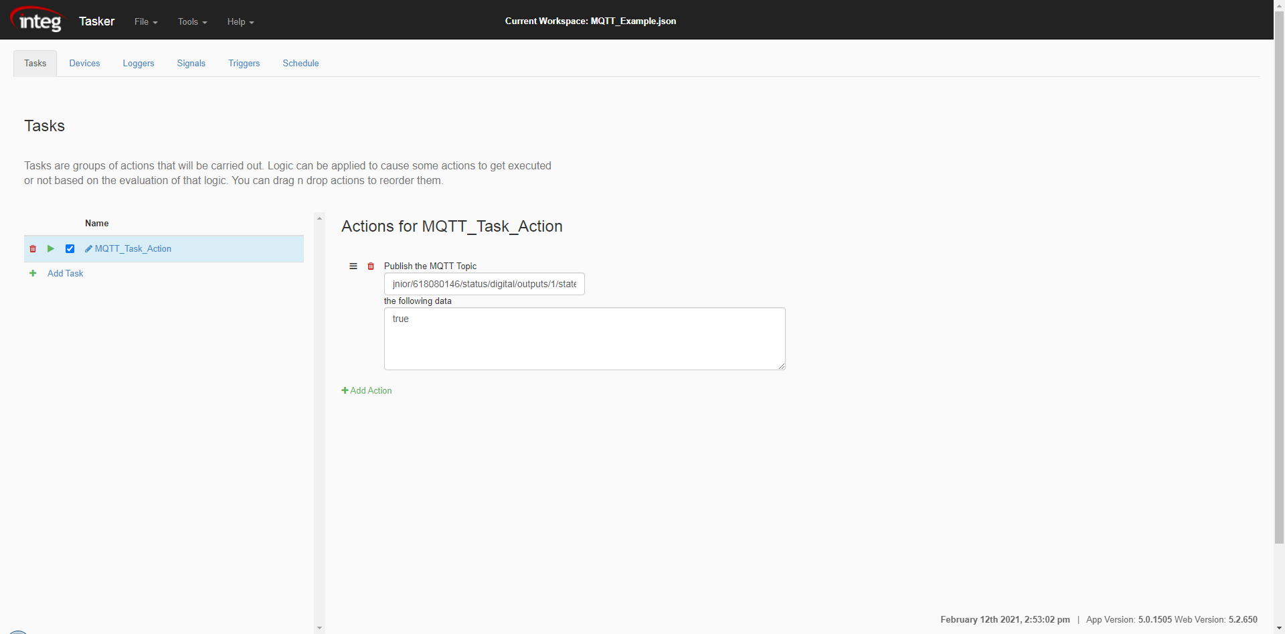Viewport: 1285px width, 634px height.
Task: Select the Tasks tab
Action: pyautogui.click(x=35, y=63)
